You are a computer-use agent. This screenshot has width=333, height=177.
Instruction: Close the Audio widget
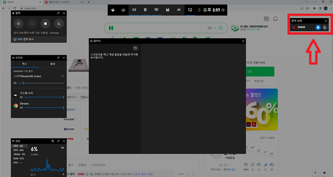point(64,58)
